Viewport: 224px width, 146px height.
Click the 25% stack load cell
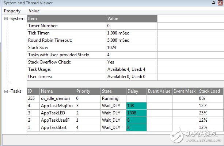tap(210, 113)
